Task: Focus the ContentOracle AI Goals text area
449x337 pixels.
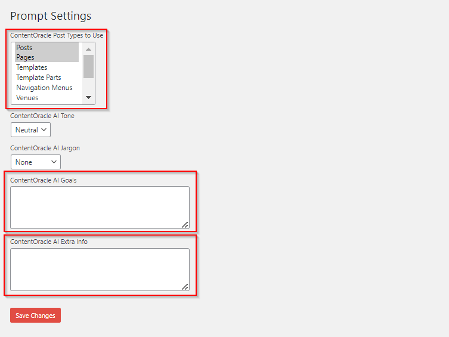Action: point(100,207)
